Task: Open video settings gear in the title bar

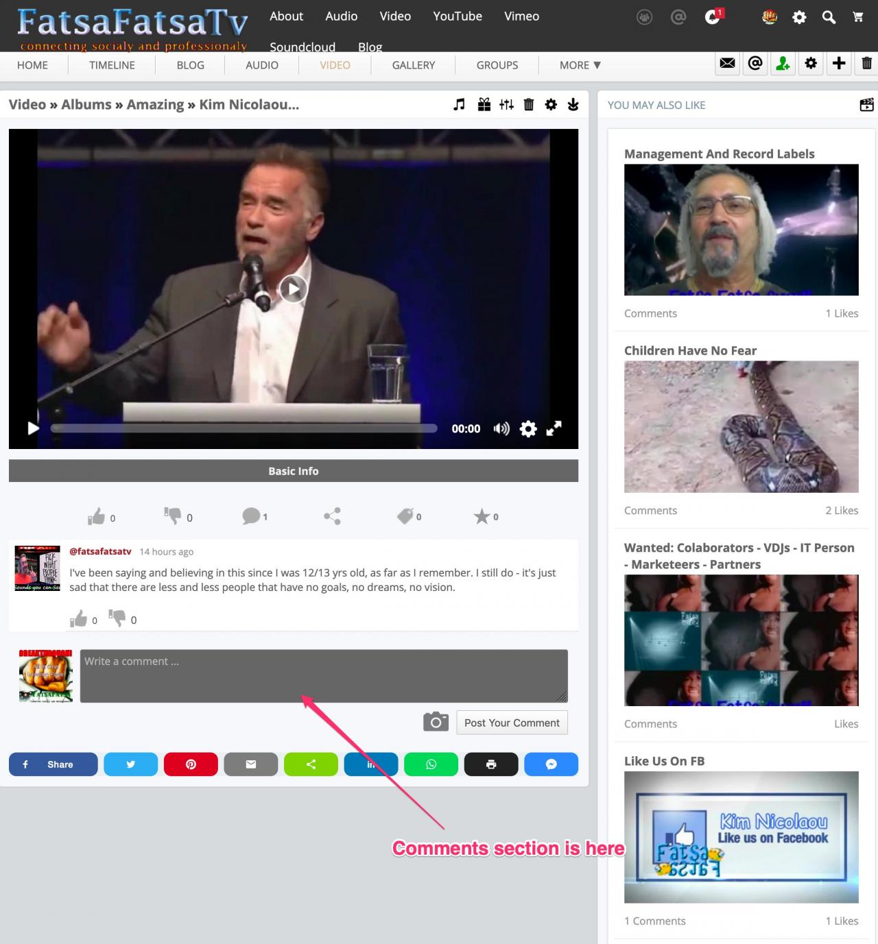Action: 551,104
